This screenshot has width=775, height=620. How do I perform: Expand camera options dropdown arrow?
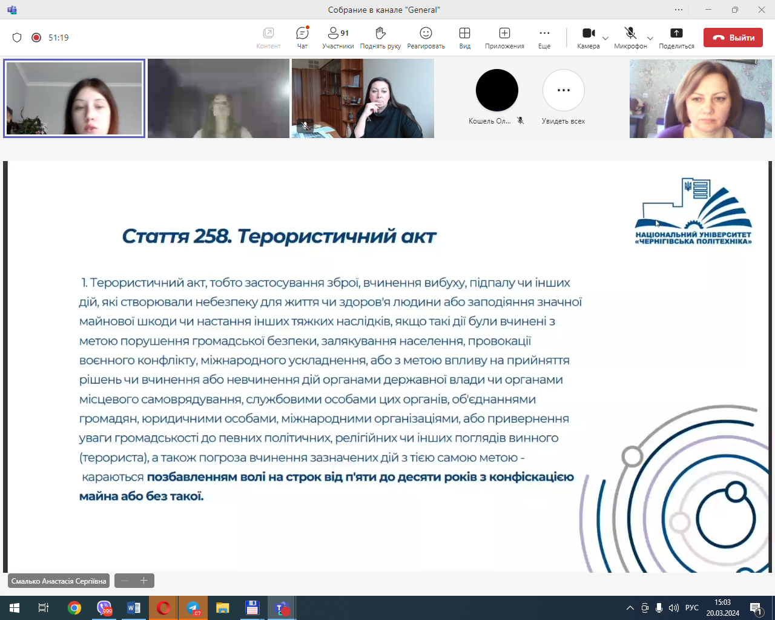(605, 39)
